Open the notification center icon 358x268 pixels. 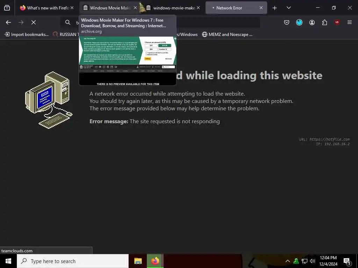[347, 261]
